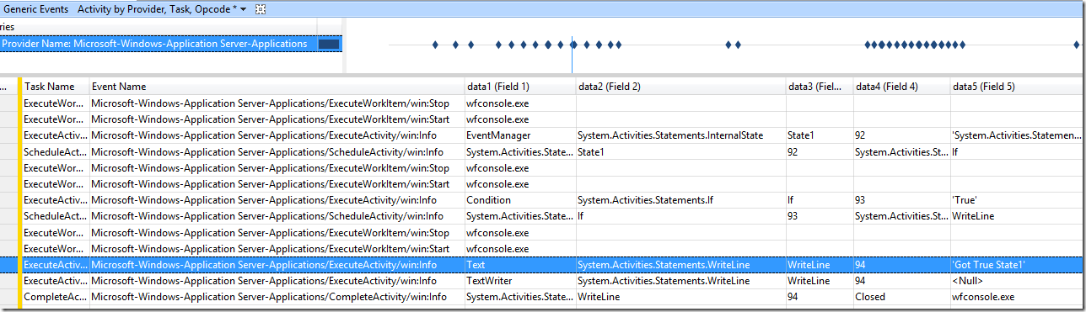
Task: Click the data1 (Field 1) column header
Action: tap(519, 87)
